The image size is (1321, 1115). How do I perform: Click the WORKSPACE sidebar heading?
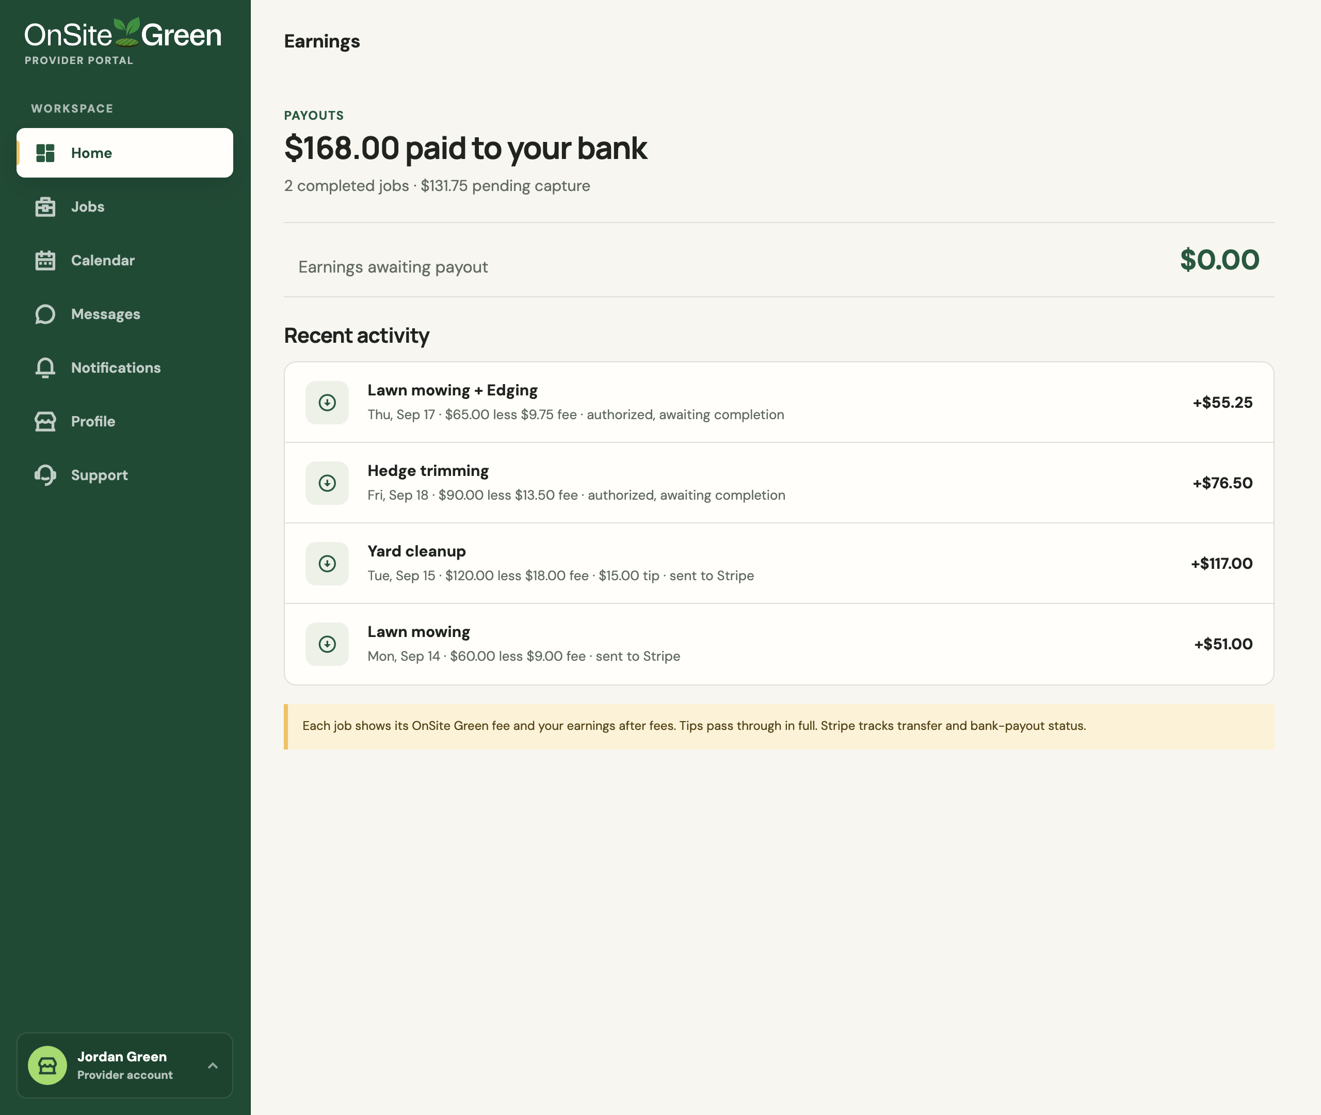(x=72, y=109)
